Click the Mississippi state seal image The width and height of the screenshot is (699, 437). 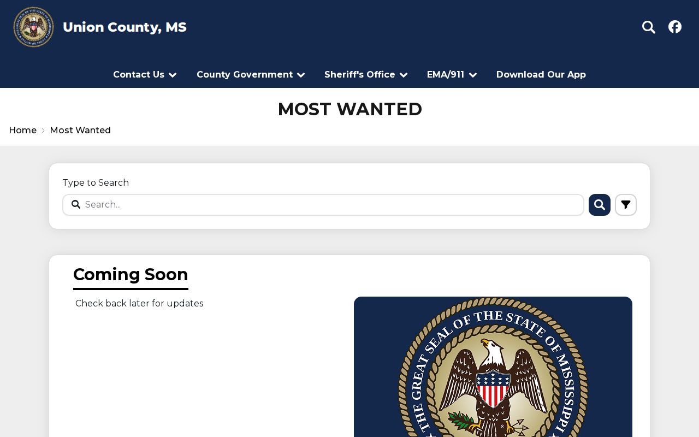click(493, 367)
